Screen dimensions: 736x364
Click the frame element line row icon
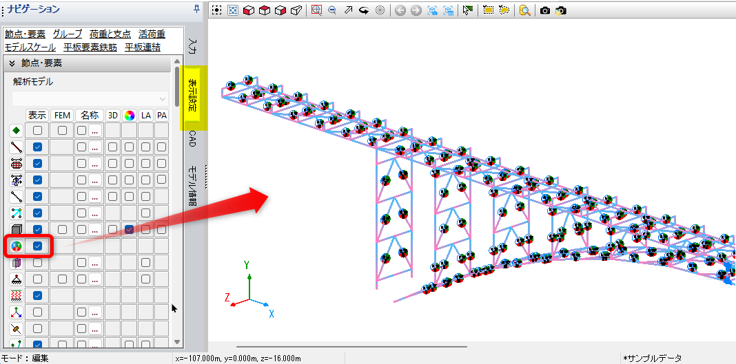(17, 147)
